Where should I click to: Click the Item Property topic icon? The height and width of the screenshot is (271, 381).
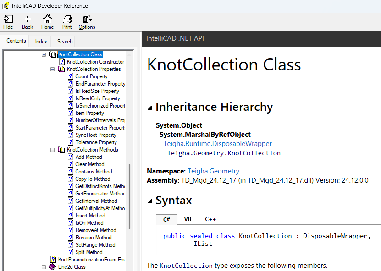pyautogui.click(x=71, y=113)
